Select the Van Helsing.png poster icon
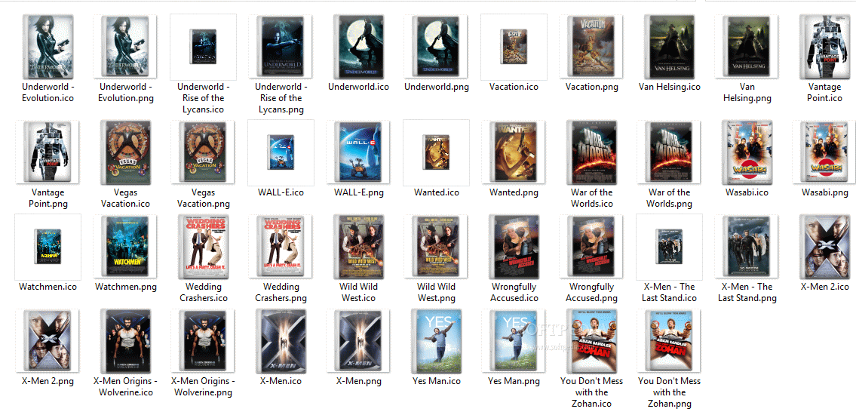Viewport: 856px width, 415px height. coord(747,47)
